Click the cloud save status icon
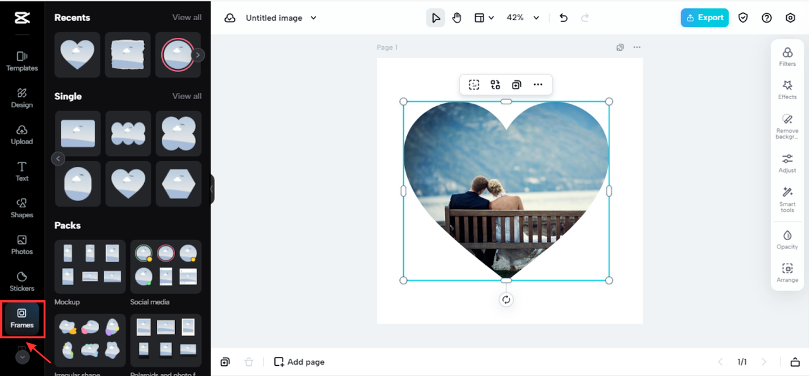This screenshot has height=376, width=809. point(230,18)
